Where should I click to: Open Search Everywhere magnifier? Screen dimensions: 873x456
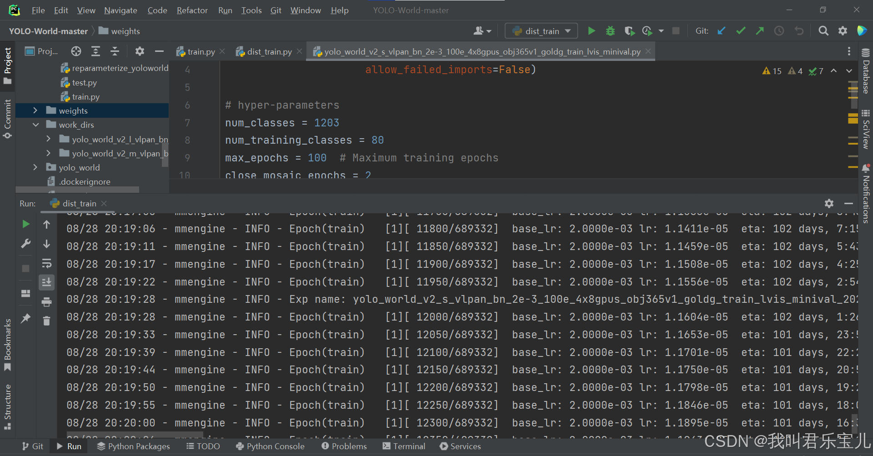823,31
